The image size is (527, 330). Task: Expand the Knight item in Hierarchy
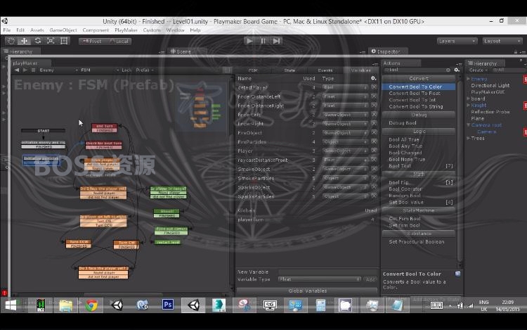(x=469, y=106)
